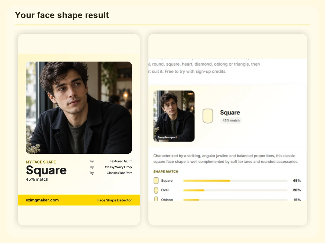This screenshot has width=325, height=243.
Task: Click '45% match' text under Square title
Action: tap(37, 179)
